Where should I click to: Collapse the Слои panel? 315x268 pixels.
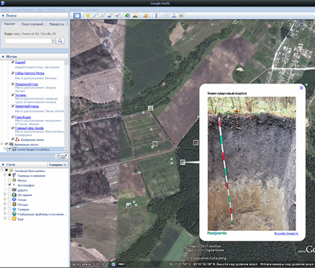pos(3,165)
